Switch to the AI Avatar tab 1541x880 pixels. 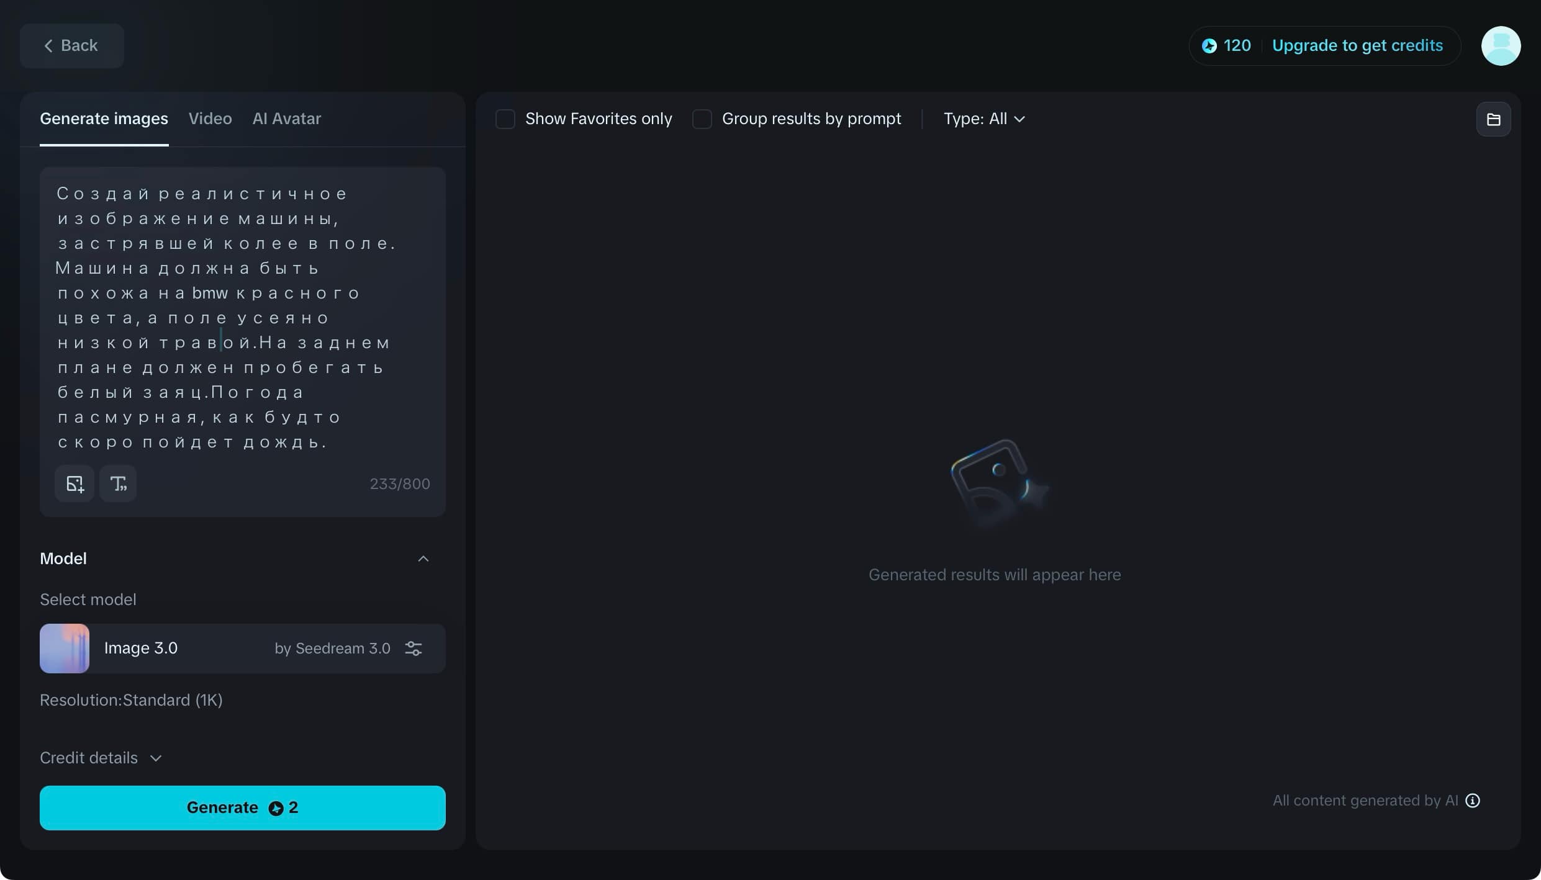tap(286, 119)
